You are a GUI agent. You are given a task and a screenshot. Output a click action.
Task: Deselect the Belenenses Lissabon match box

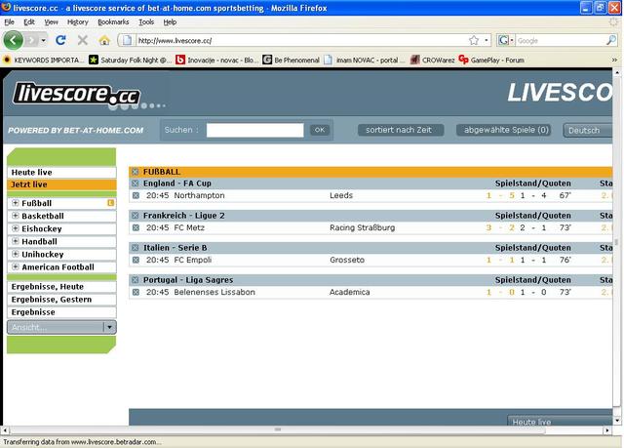(136, 292)
